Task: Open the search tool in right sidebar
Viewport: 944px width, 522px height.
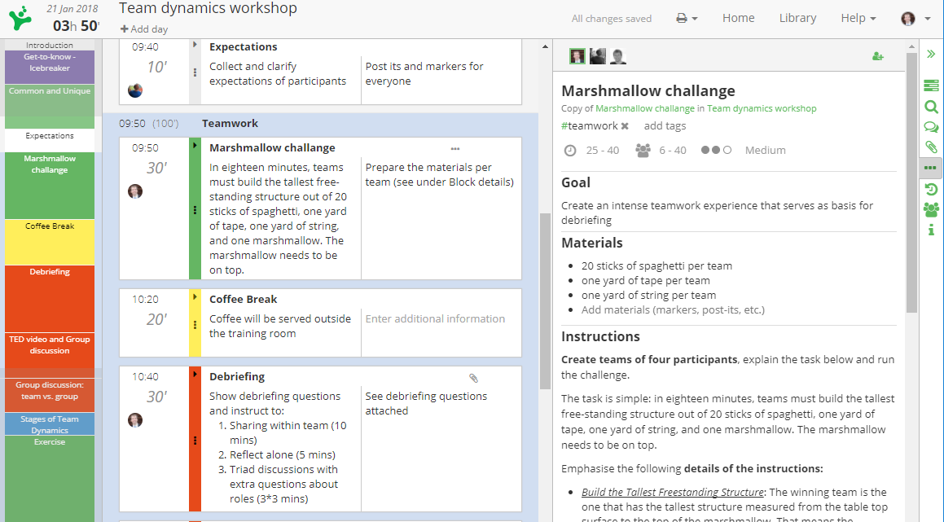Action: (931, 107)
